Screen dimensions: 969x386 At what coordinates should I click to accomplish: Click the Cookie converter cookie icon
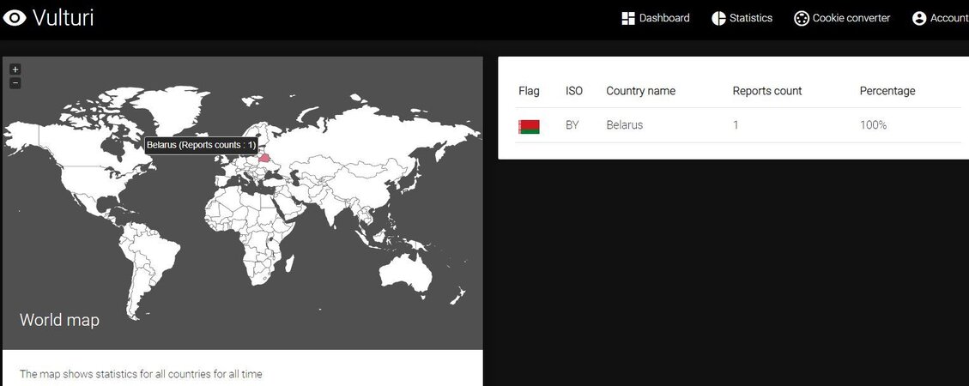coord(802,19)
